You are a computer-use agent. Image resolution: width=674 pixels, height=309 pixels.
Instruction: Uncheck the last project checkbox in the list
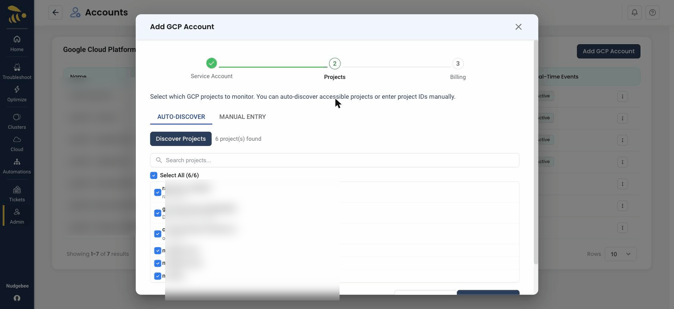pos(158,276)
